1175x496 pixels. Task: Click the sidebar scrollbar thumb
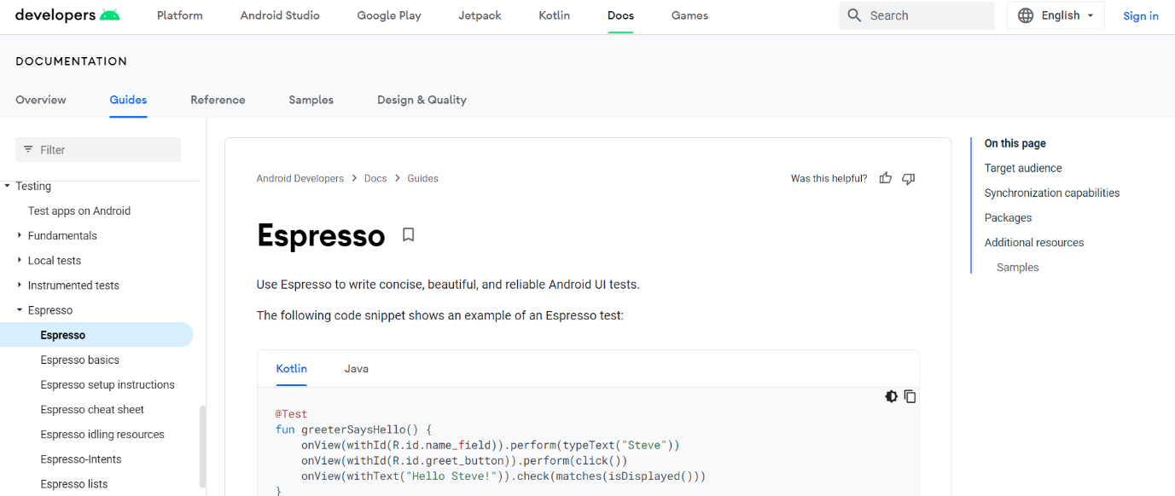[x=202, y=447]
